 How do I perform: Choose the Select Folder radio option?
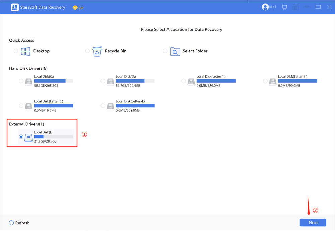pos(165,51)
